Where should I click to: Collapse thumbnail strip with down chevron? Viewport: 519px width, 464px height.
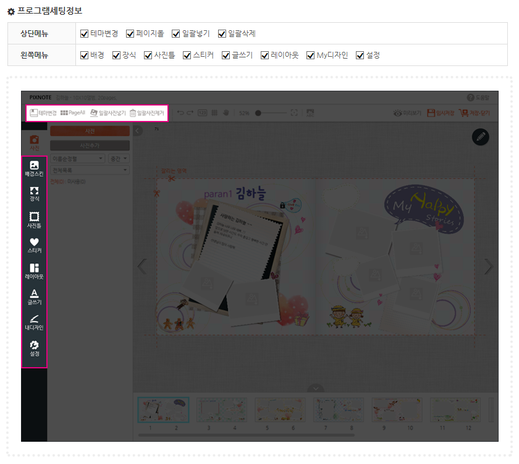(x=316, y=389)
